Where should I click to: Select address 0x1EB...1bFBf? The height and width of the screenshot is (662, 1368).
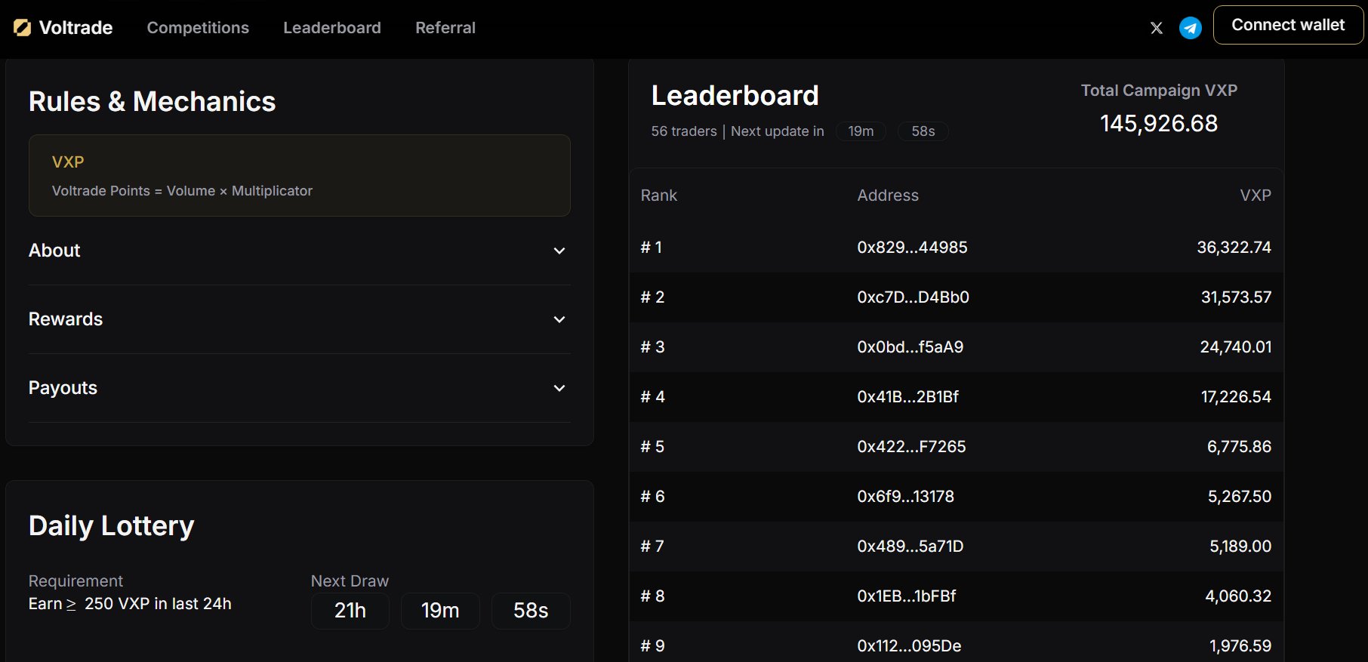[x=907, y=596]
